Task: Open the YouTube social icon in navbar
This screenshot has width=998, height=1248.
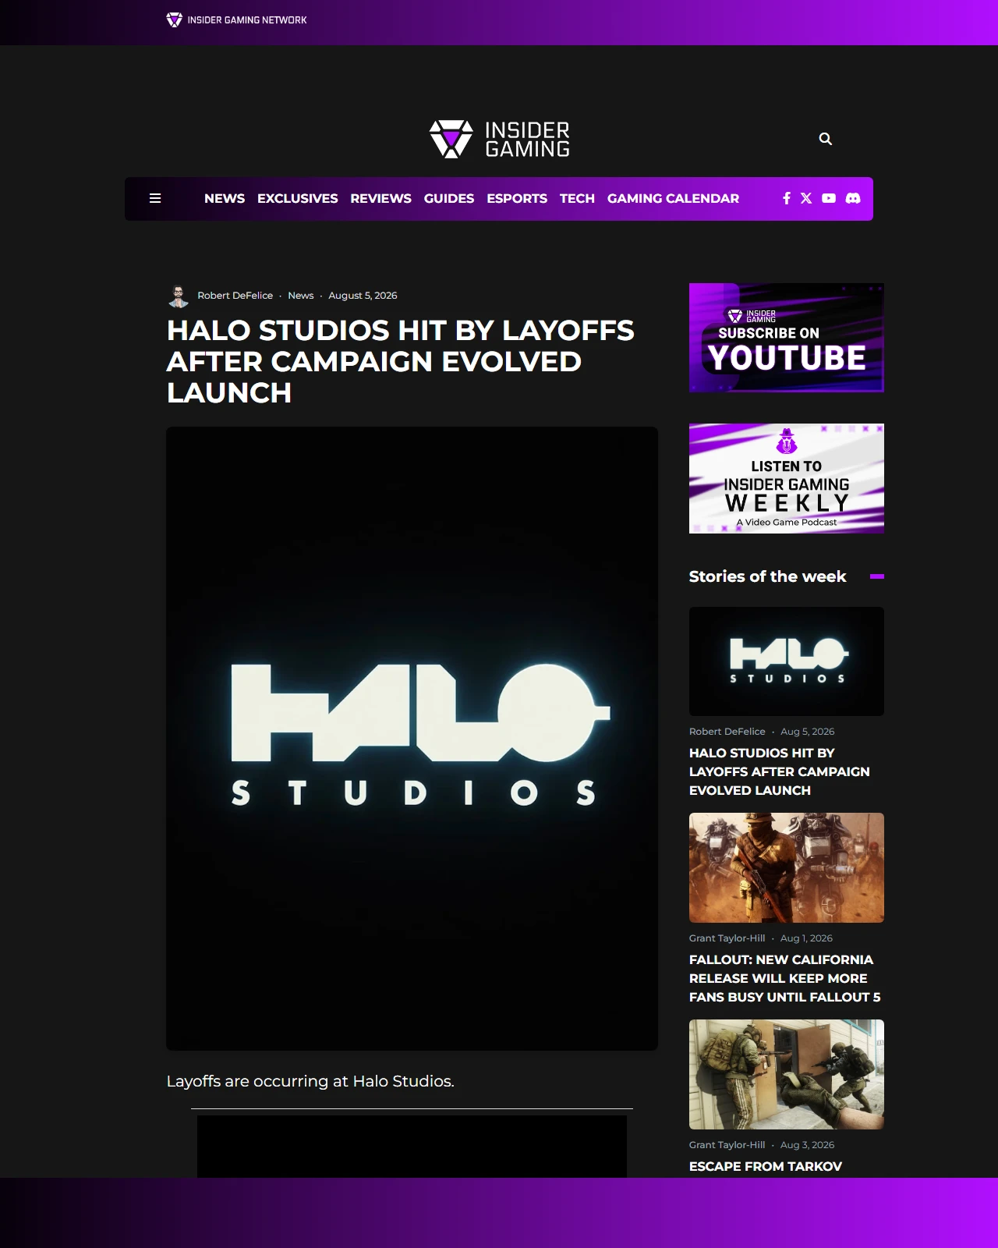Action: [829, 198]
